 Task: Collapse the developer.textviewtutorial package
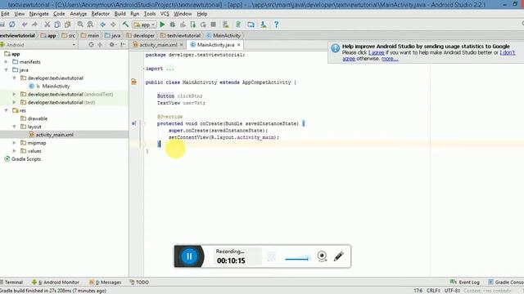point(15,78)
